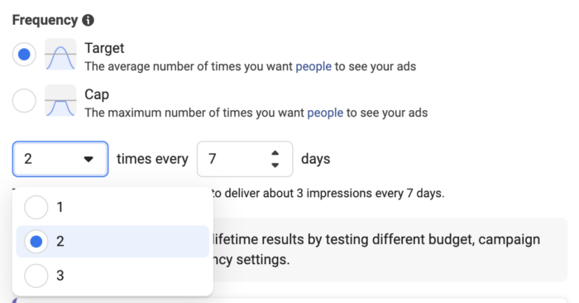
Task: Click into the days number field showing 7
Action: [245, 159]
